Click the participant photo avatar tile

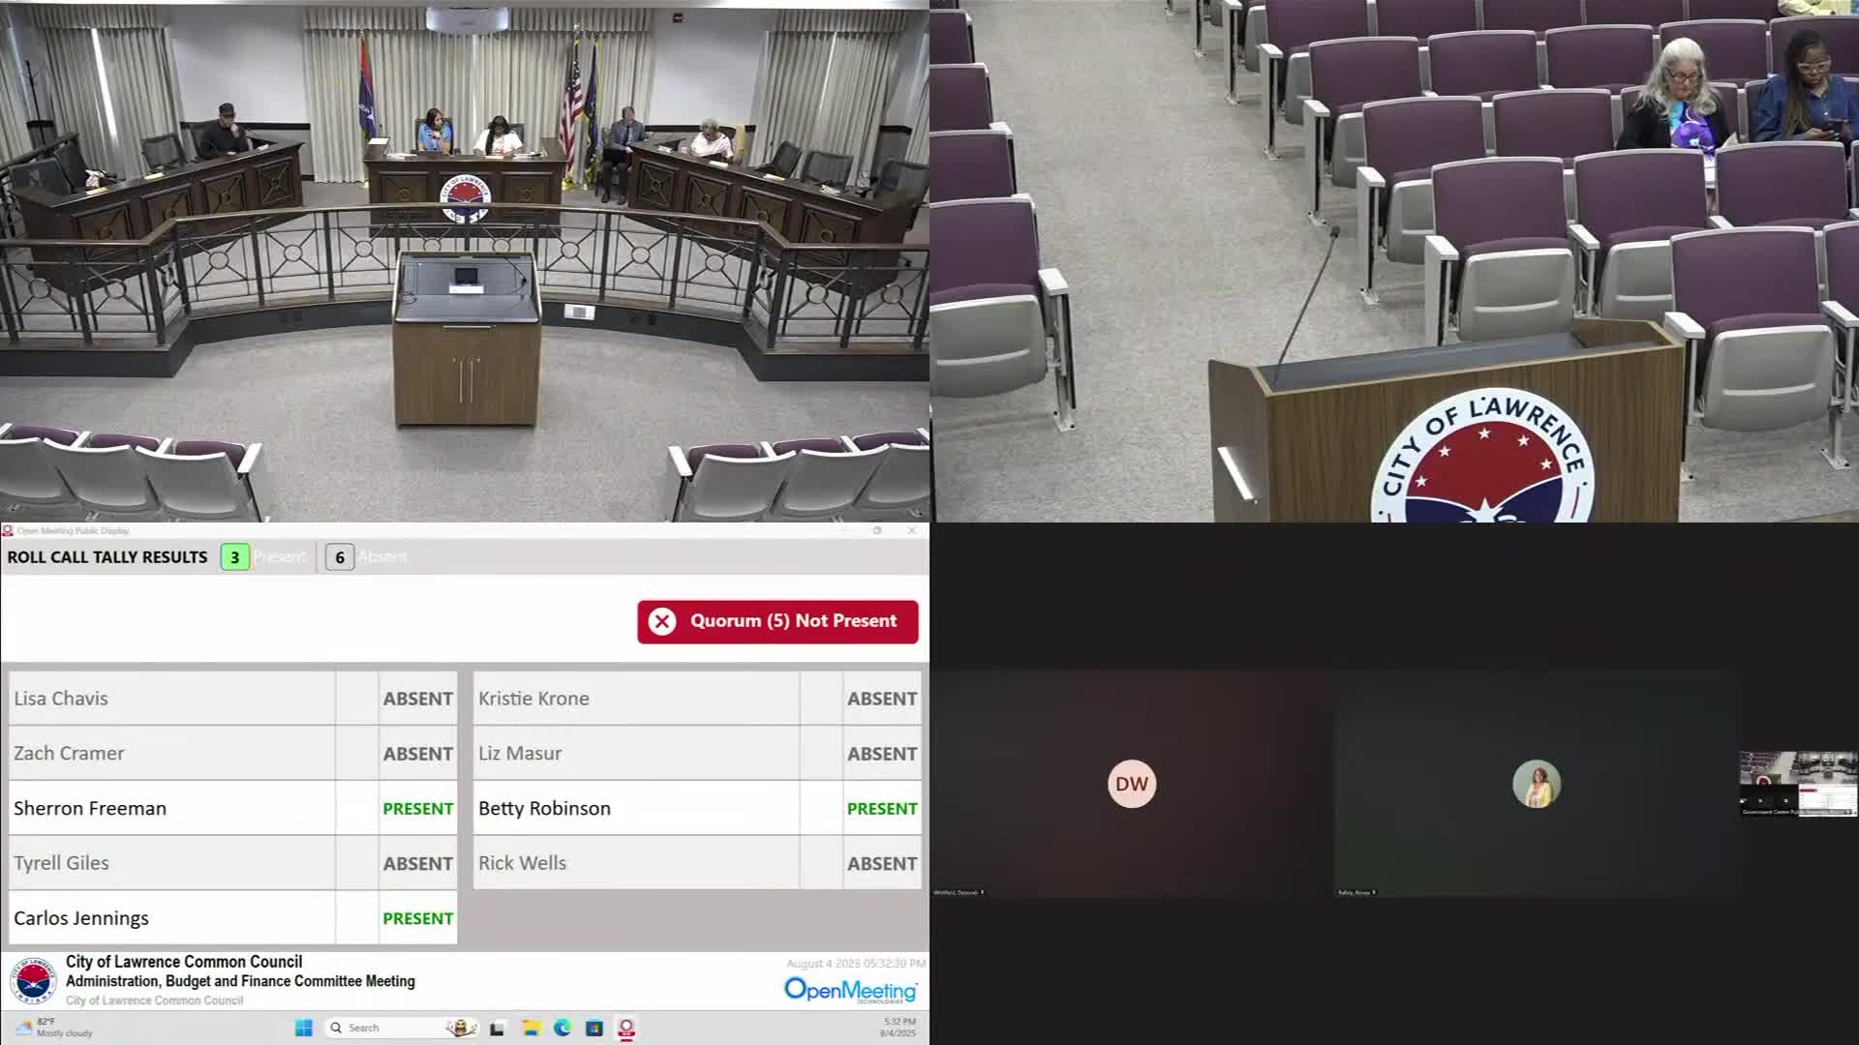pos(1537,784)
